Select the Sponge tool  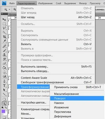[x=4, y=76]
